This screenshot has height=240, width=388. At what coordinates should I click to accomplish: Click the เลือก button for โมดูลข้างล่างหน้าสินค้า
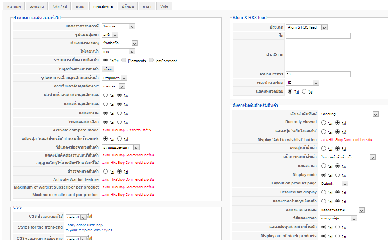click(x=108, y=69)
